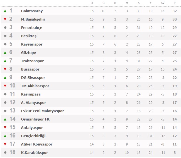Sort table by P points column header
This screenshot has height=158, width=181.
[175, 3]
